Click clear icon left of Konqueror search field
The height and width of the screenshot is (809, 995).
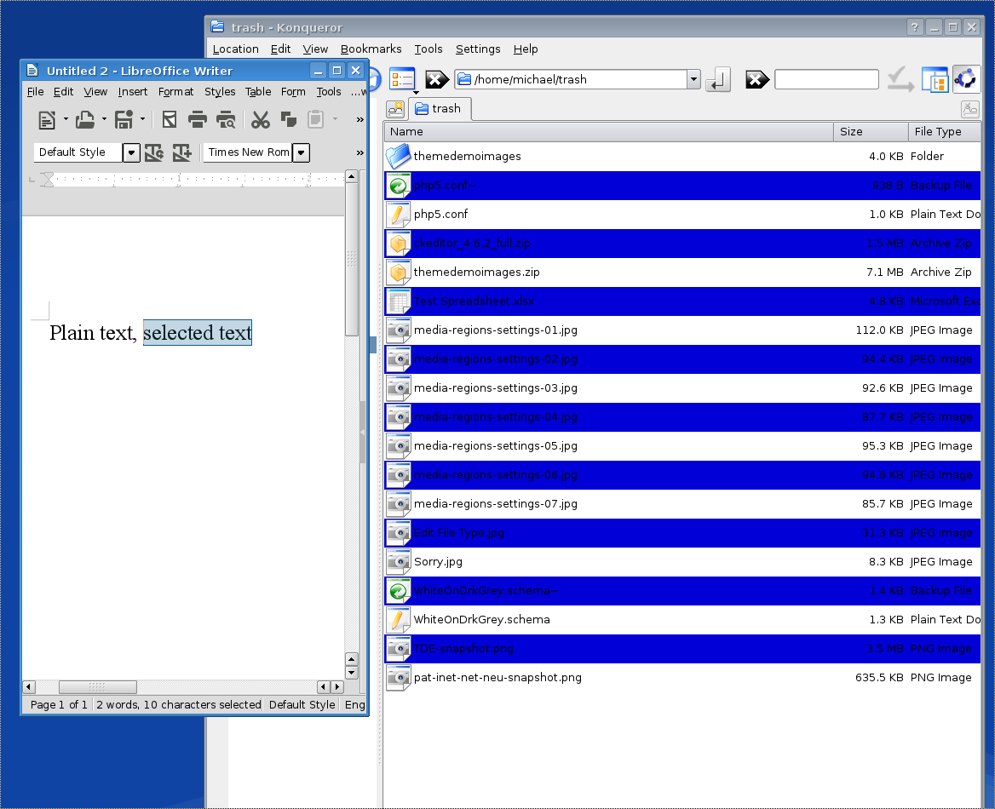(756, 80)
